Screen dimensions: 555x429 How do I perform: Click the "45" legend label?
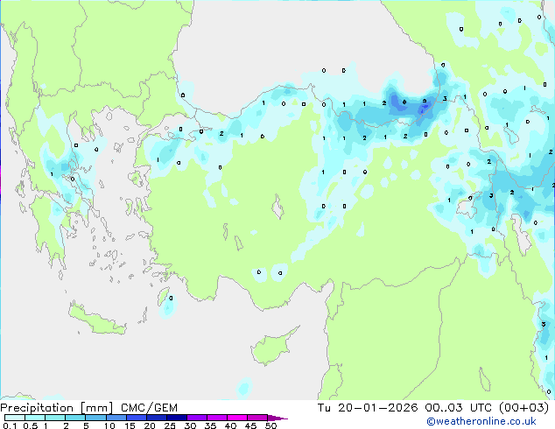pyautogui.click(x=250, y=425)
